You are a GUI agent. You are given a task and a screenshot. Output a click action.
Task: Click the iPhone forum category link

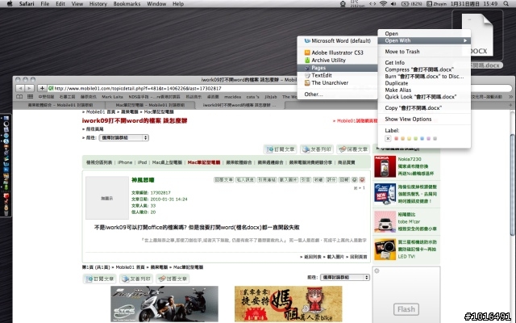tap(125, 162)
